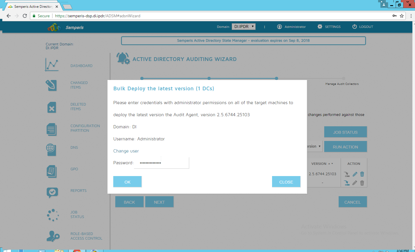Open Role-Based Access Control menu item
The height and width of the screenshot is (252, 415).
(x=86, y=236)
